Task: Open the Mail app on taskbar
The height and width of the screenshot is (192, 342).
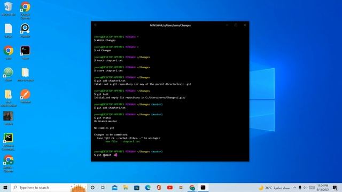Action: [115, 187]
